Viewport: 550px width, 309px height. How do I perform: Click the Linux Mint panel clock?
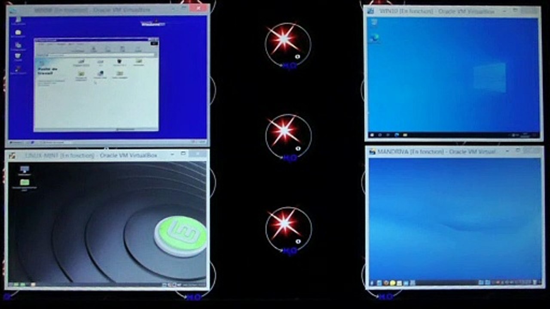[x=194, y=285]
